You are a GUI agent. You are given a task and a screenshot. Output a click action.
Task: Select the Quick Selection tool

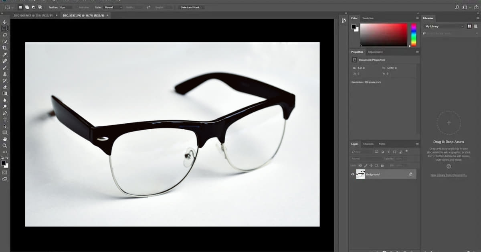(5, 41)
